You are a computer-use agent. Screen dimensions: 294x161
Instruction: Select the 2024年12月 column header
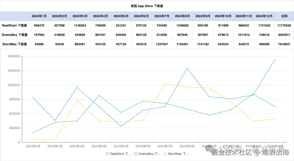point(264,16)
